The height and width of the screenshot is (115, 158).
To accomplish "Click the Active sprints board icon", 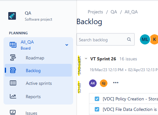I will pos(13,83).
